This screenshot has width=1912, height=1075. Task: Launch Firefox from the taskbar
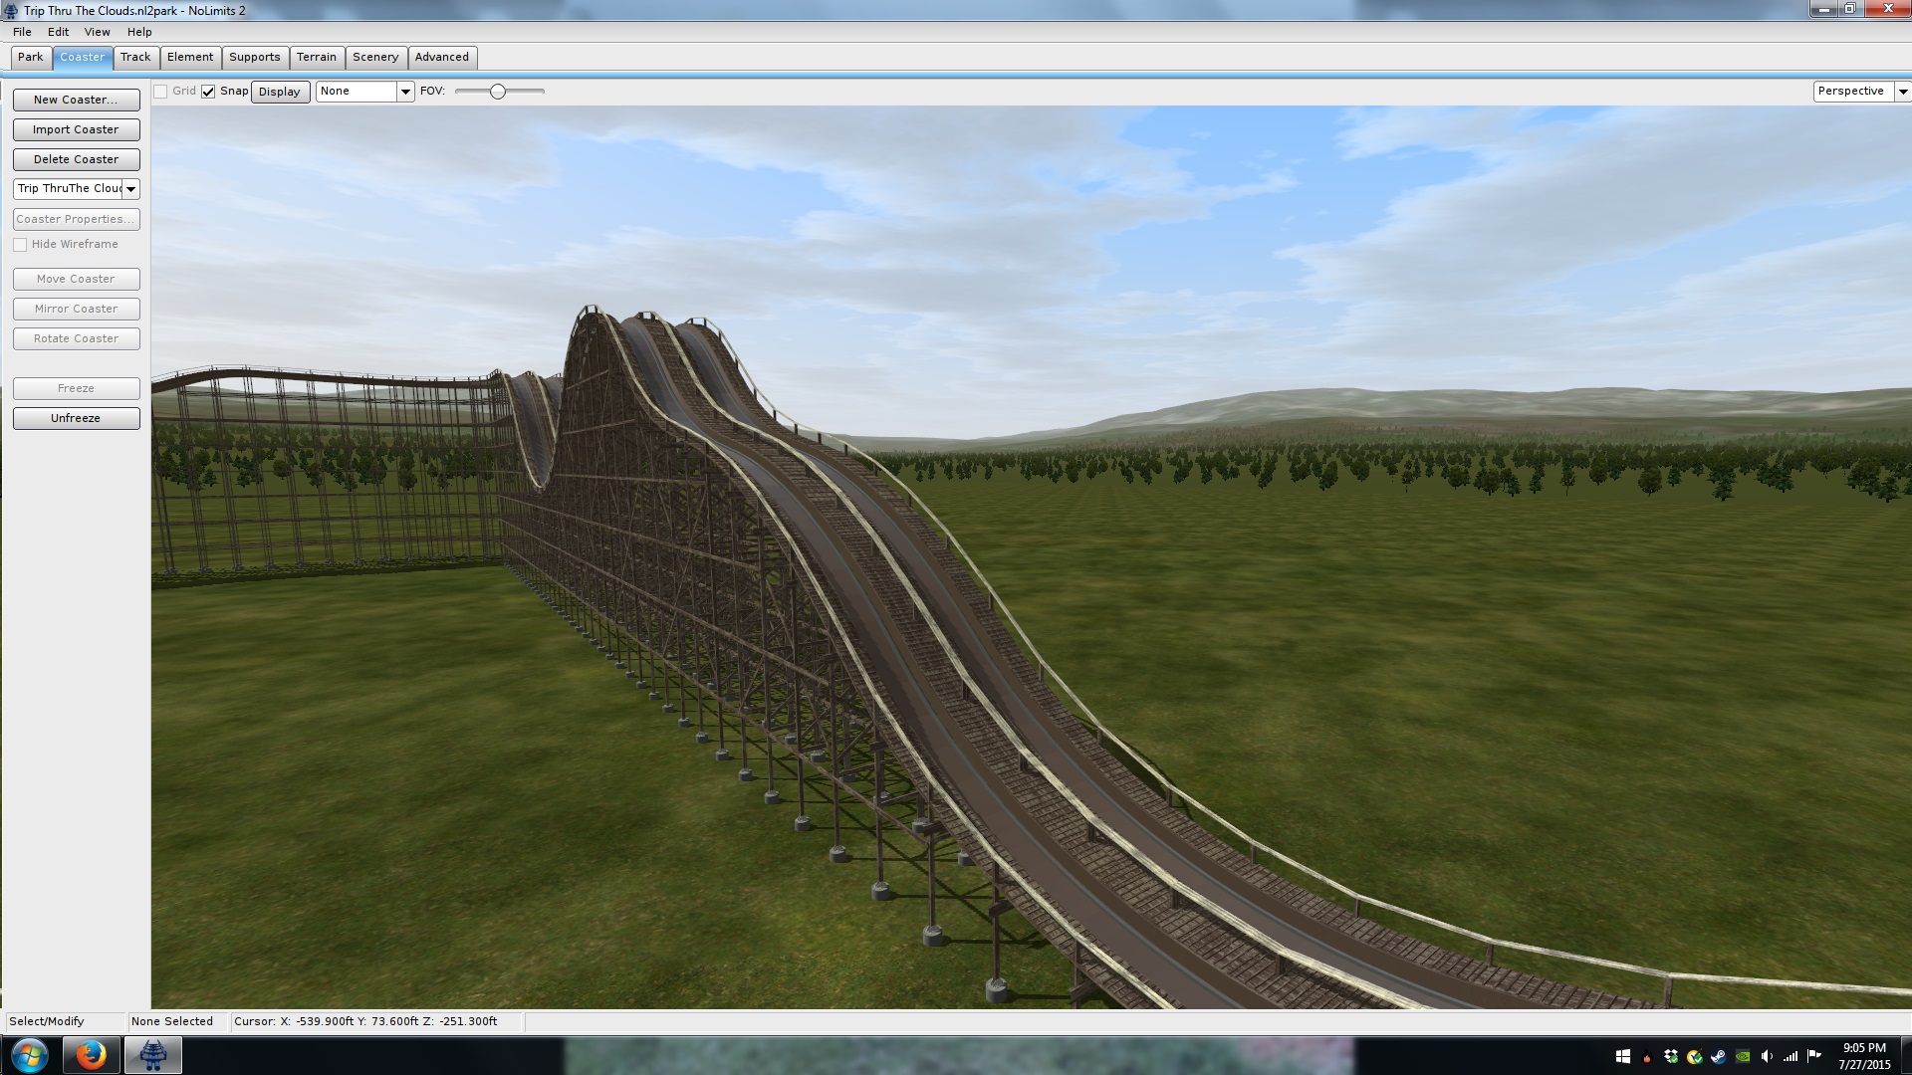91,1055
